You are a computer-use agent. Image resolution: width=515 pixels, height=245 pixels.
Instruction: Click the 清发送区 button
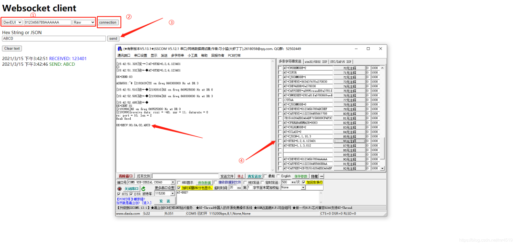click(x=255, y=176)
